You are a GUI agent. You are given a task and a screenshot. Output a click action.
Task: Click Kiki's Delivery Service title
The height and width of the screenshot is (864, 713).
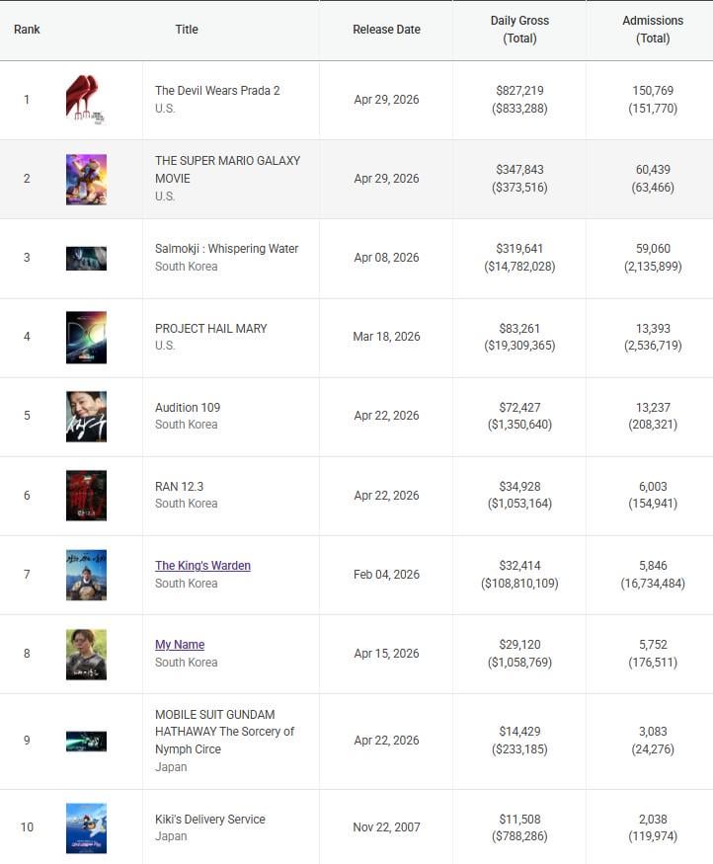210,820
